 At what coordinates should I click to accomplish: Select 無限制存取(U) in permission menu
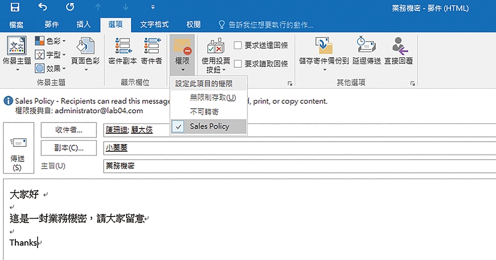pos(208,98)
